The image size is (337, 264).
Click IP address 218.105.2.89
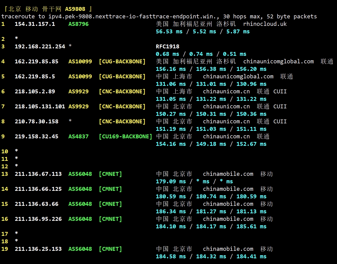click(x=35, y=92)
